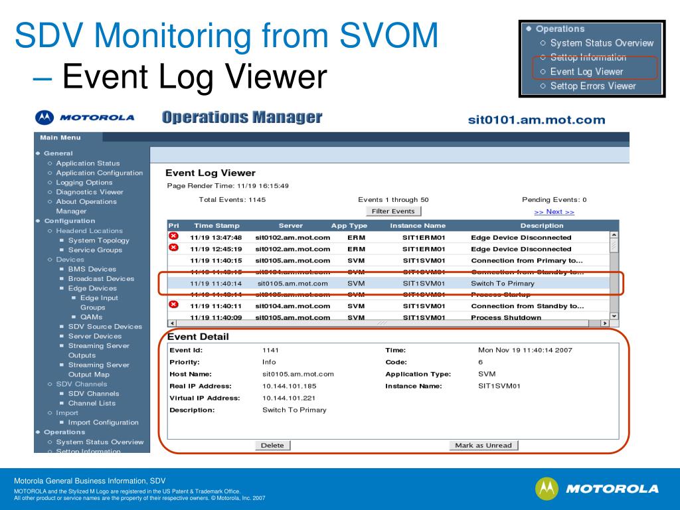The height and width of the screenshot is (510, 680).
Task: Sort by Instance Name column header
Action: point(418,226)
